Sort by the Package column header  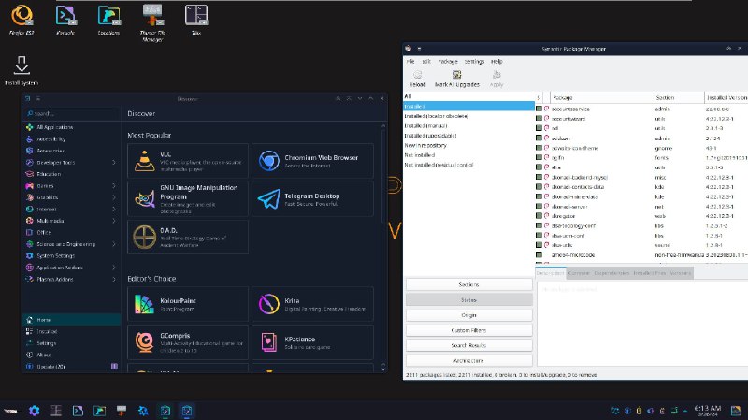pyautogui.click(x=601, y=97)
